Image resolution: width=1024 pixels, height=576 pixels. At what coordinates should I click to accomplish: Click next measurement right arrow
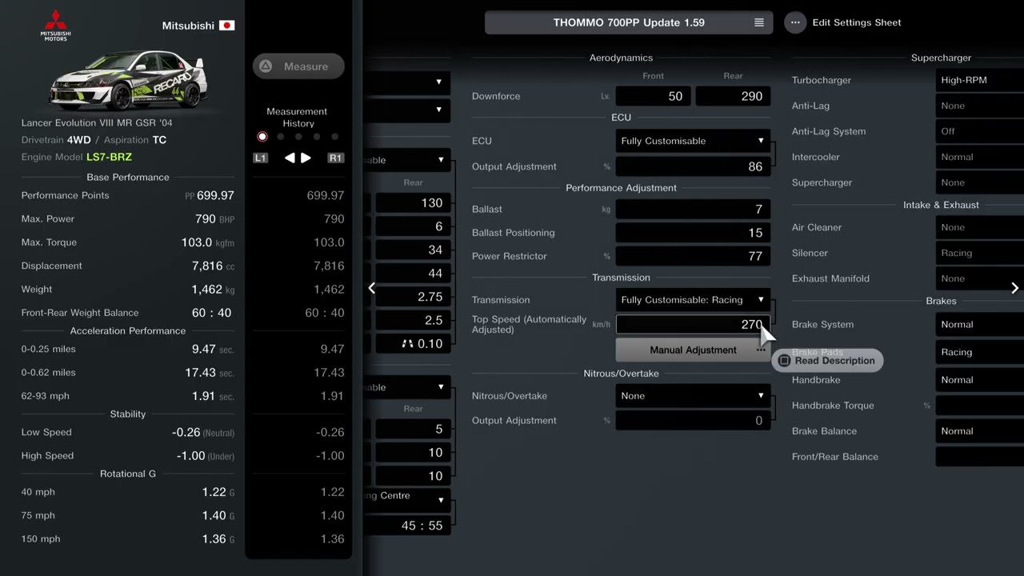click(306, 158)
